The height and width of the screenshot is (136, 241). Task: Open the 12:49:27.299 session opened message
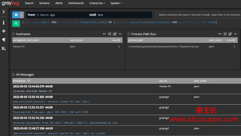coord(126,131)
